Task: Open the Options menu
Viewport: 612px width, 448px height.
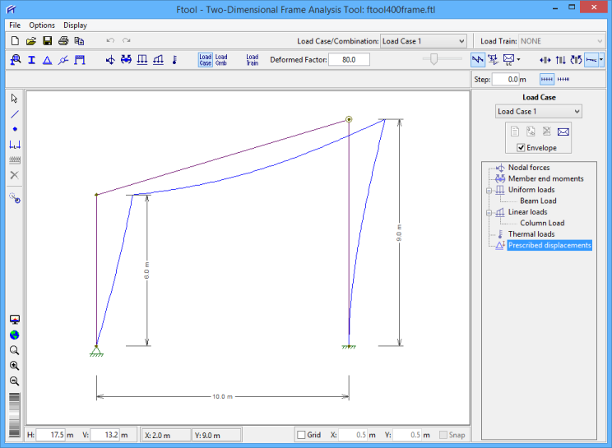Action: point(42,25)
